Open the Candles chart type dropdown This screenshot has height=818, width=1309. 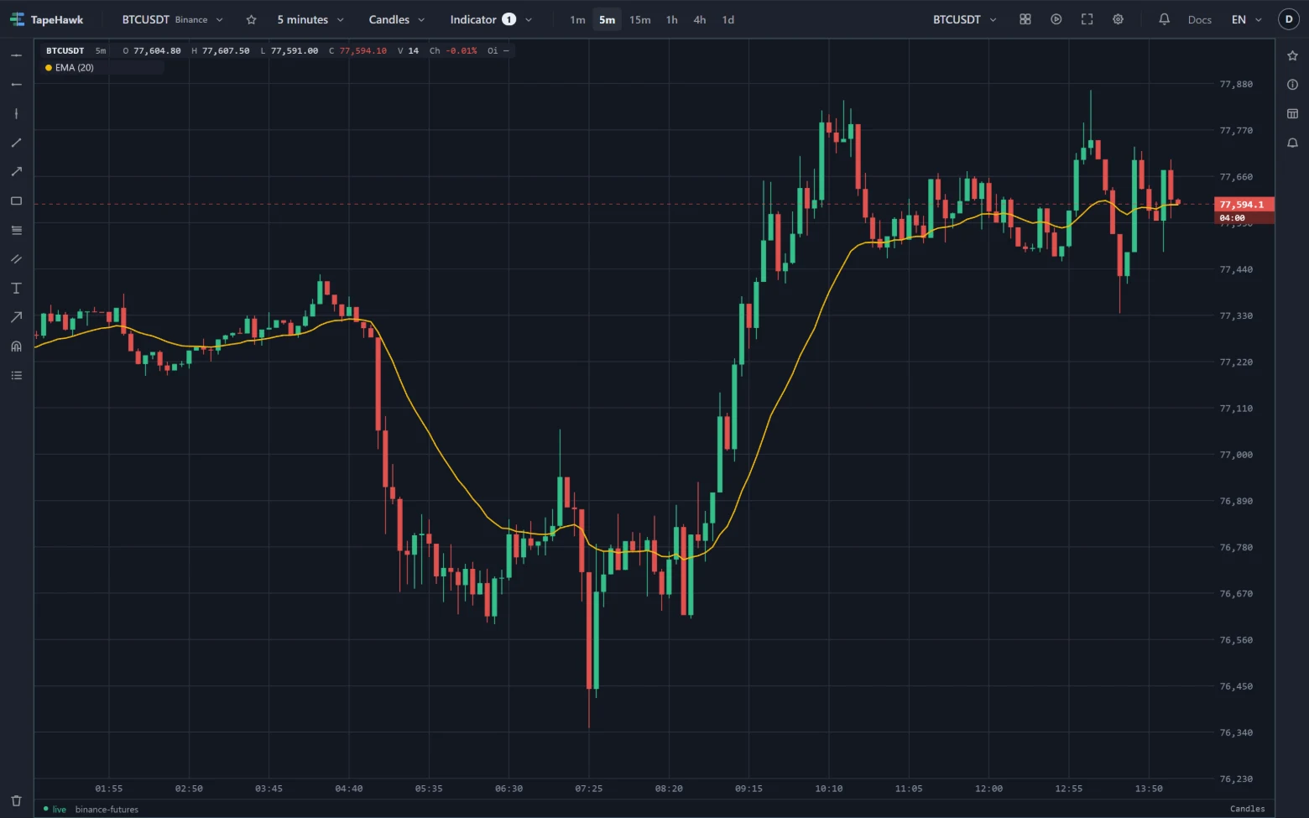(396, 19)
